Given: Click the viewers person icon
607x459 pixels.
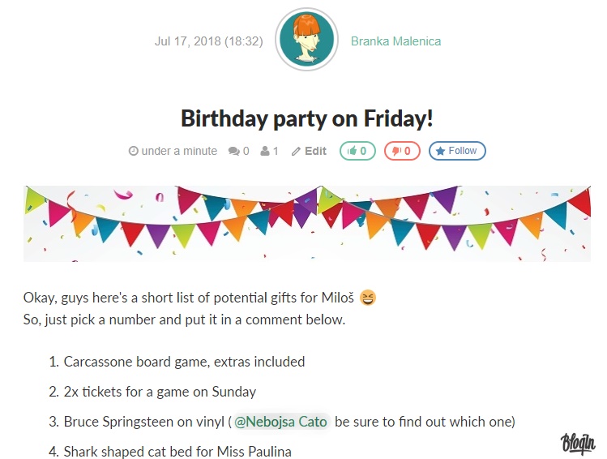Looking at the screenshot, I should pos(264,151).
